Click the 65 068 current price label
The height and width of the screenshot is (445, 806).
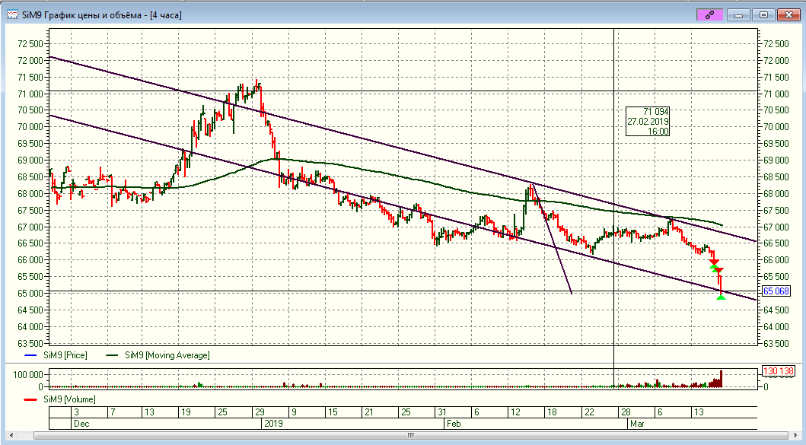tap(776, 291)
